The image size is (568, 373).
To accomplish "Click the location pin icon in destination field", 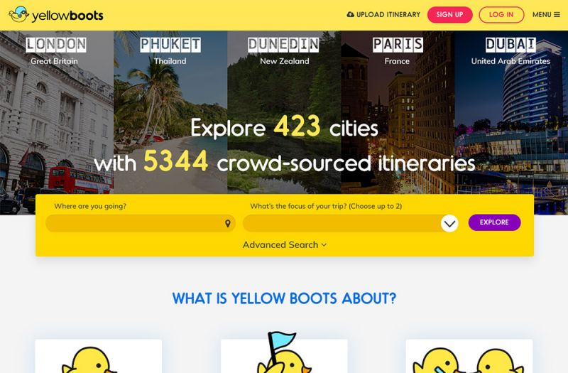I will (x=228, y=223).
